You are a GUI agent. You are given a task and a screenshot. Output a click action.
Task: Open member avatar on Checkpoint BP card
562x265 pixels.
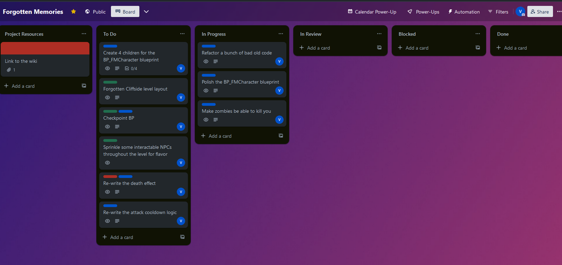pyautogui.click(x=181, y=127)
